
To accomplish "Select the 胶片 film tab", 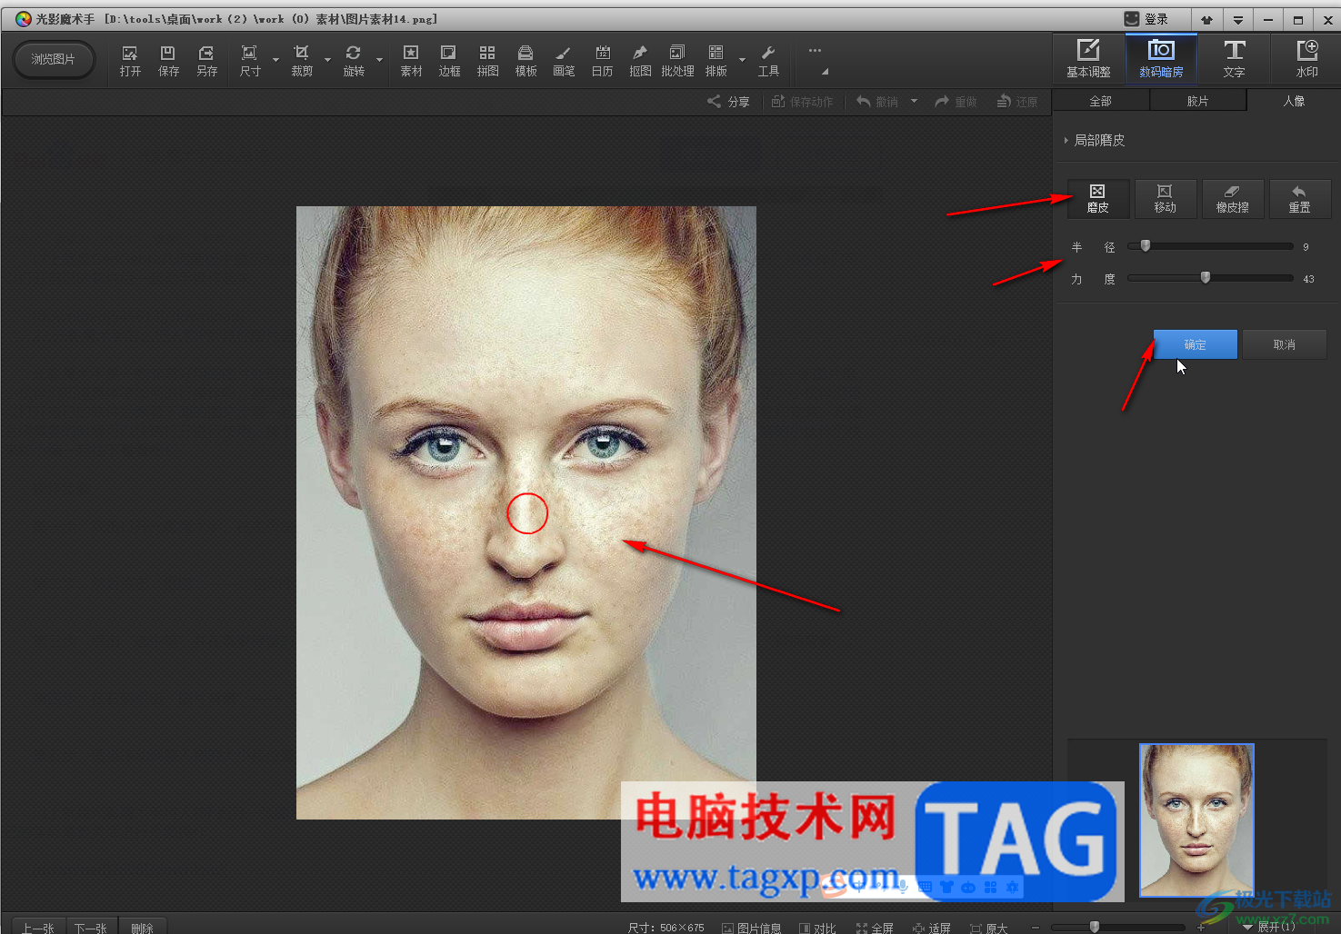I will click(x=1198, y=101).
